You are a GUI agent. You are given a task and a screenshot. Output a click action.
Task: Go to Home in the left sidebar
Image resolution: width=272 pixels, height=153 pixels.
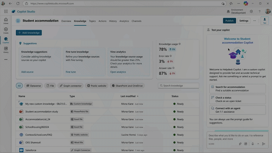(x=6, y=20)
